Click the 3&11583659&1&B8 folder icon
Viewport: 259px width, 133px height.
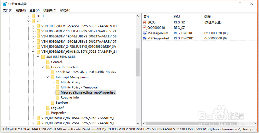coord(43,57)
